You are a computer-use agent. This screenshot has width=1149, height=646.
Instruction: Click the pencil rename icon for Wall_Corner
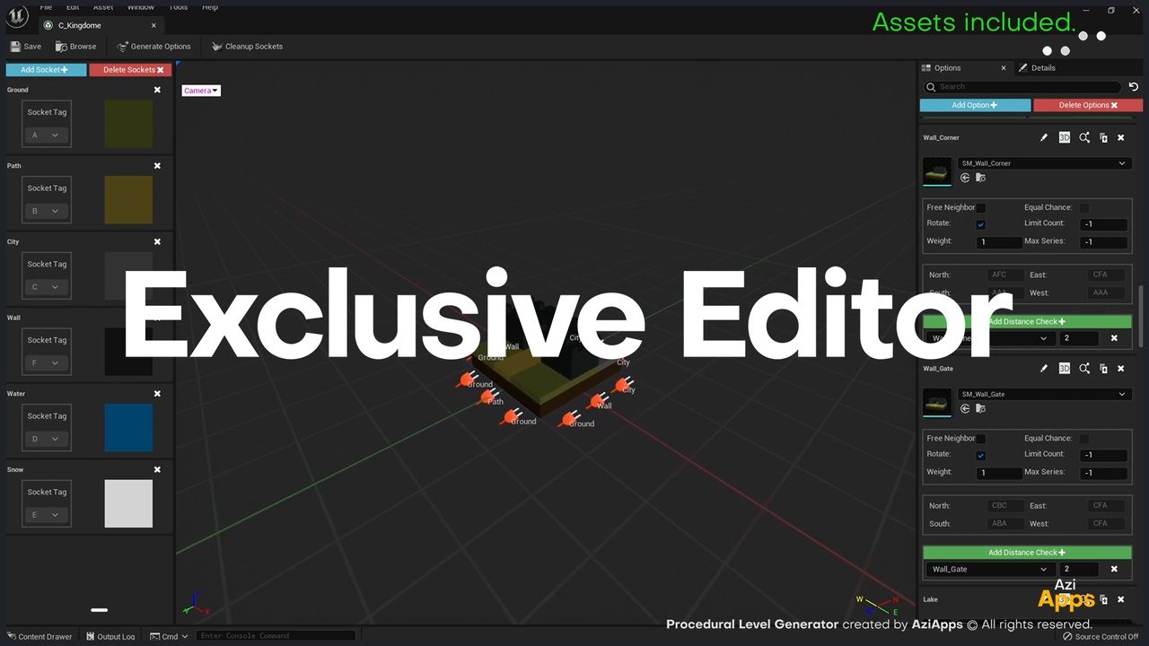point(1044,138)
